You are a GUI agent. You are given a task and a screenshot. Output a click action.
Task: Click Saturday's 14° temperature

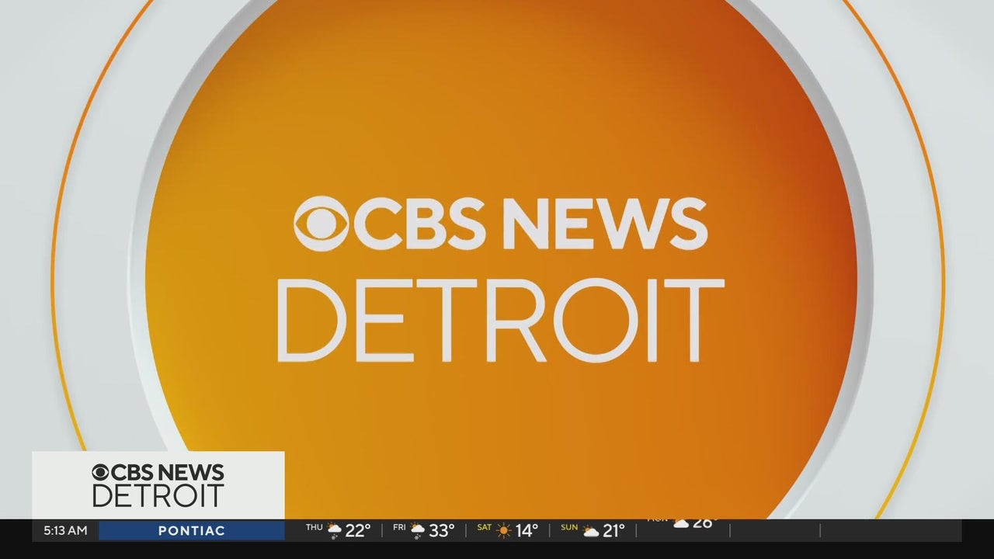(527, 531)
